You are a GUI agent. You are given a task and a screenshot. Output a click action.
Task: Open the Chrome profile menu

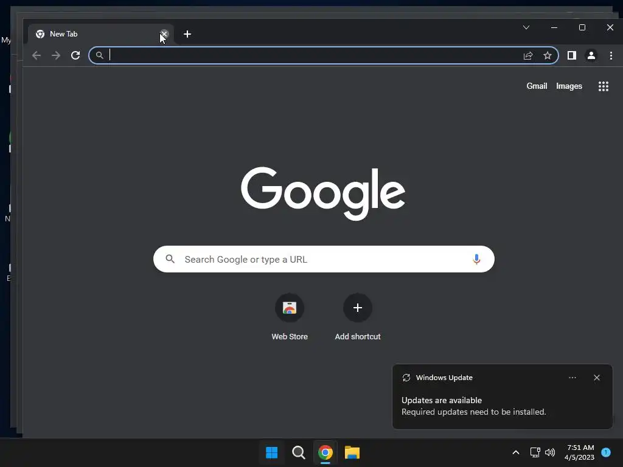tap(591, 55)
